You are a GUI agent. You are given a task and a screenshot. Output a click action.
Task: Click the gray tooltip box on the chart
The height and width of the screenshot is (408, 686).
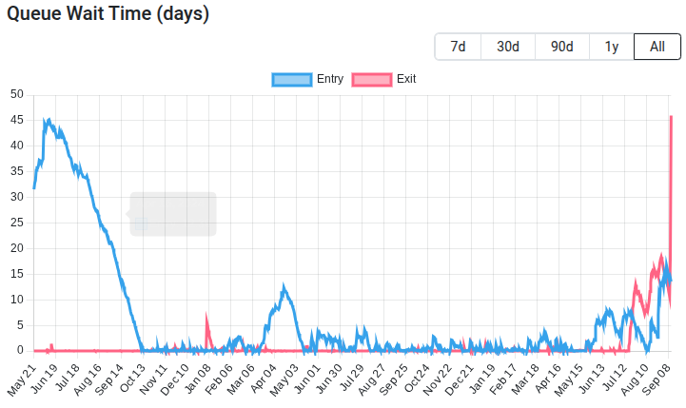click(173, 214)
